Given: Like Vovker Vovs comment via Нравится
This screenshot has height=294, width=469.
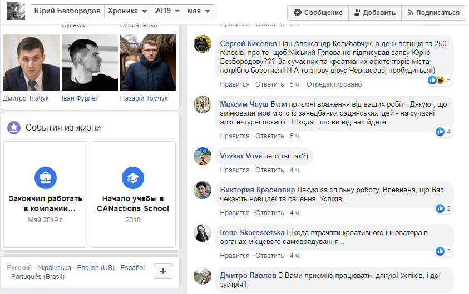Looking at the screenshot, I should pos(235,170).
